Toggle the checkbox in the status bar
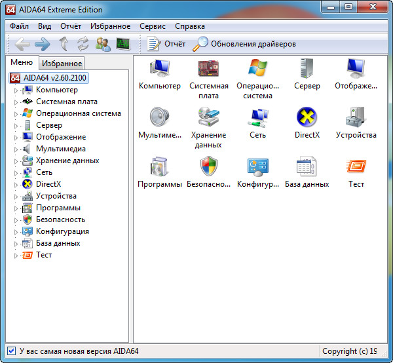This screenshot has height=363, width=393. [11, 351]
